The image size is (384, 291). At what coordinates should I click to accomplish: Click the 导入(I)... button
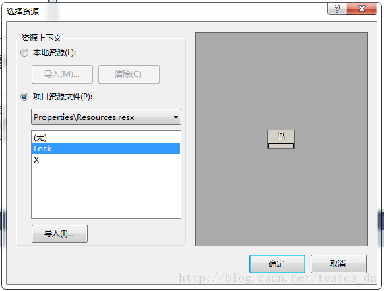pos(59,234)
